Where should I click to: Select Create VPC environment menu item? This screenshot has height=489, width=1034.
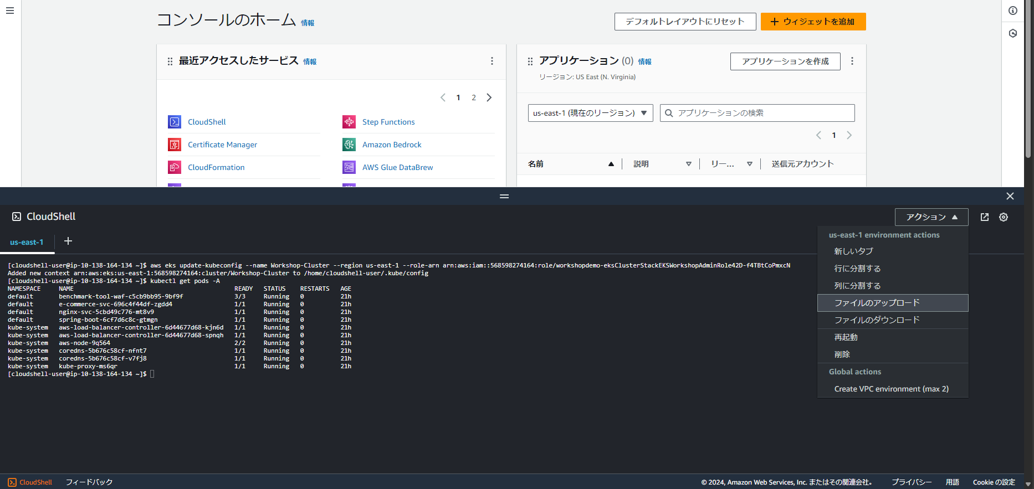click(893, 389)
